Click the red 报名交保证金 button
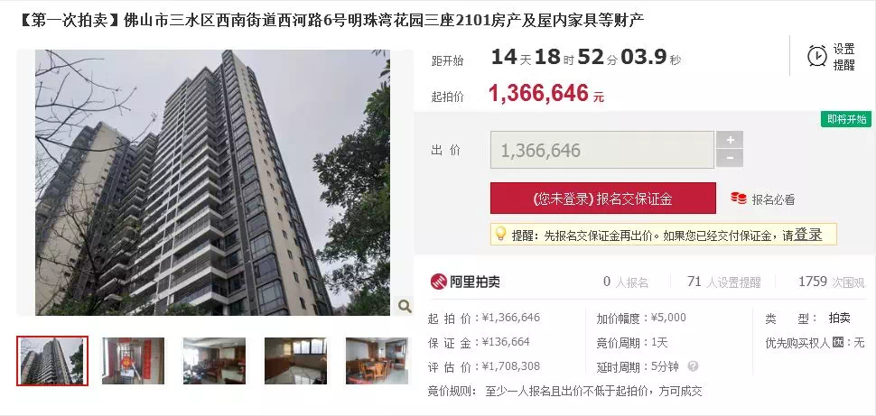Screen dimensions: 876x416 click(602, 199)
